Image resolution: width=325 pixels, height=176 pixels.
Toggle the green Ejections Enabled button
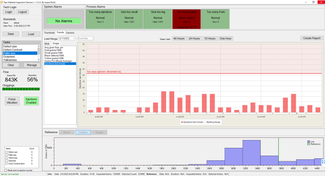click(31, 101)
